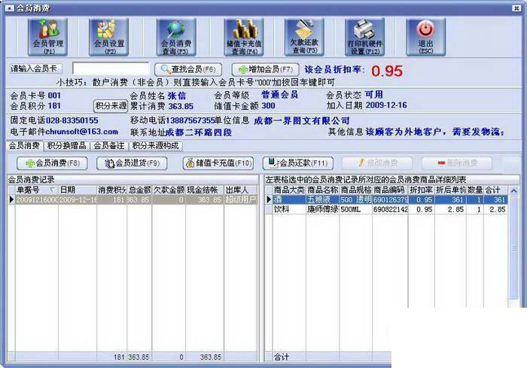
Task: Click the email chrunsoft@163.com
Action: (x=81, y=132)
